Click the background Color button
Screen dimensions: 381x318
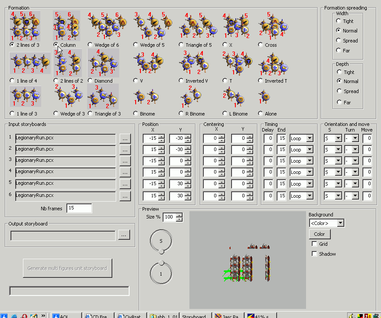click(319, 234)
